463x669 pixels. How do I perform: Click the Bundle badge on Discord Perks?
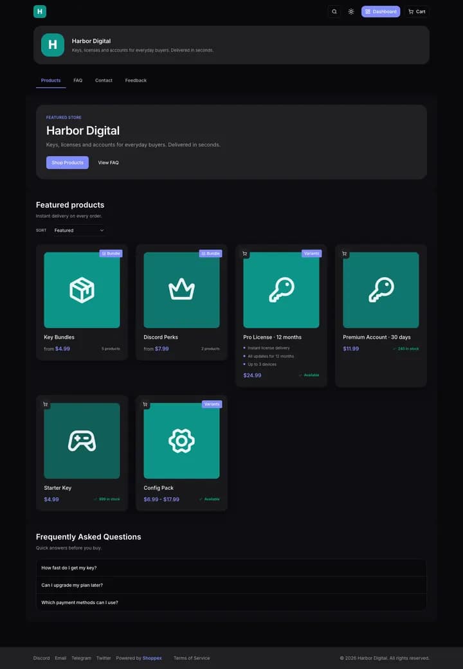210,253
